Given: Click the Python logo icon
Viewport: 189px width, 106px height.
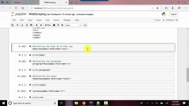Looking at the screenshot, I should [164, 14].
